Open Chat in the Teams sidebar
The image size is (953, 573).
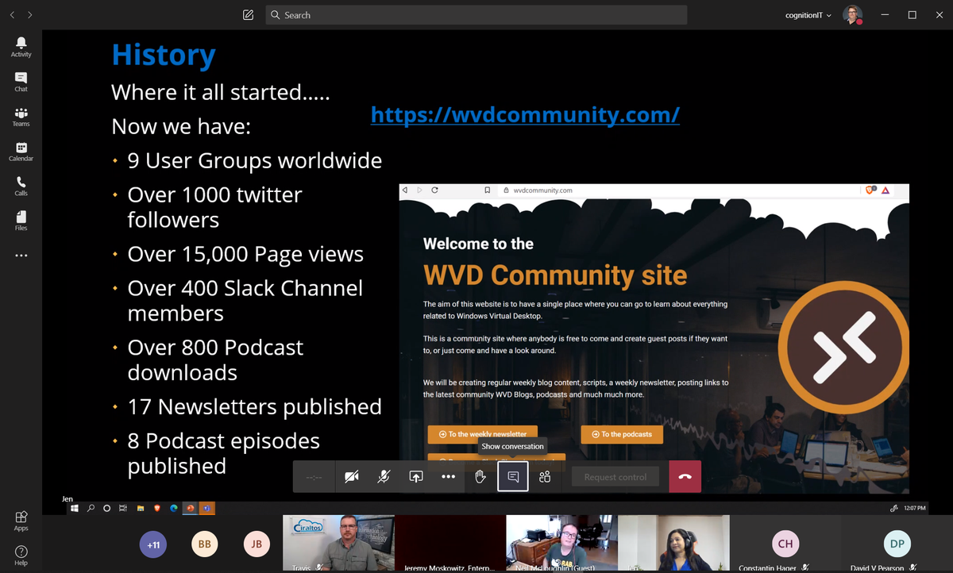point(21,82)
